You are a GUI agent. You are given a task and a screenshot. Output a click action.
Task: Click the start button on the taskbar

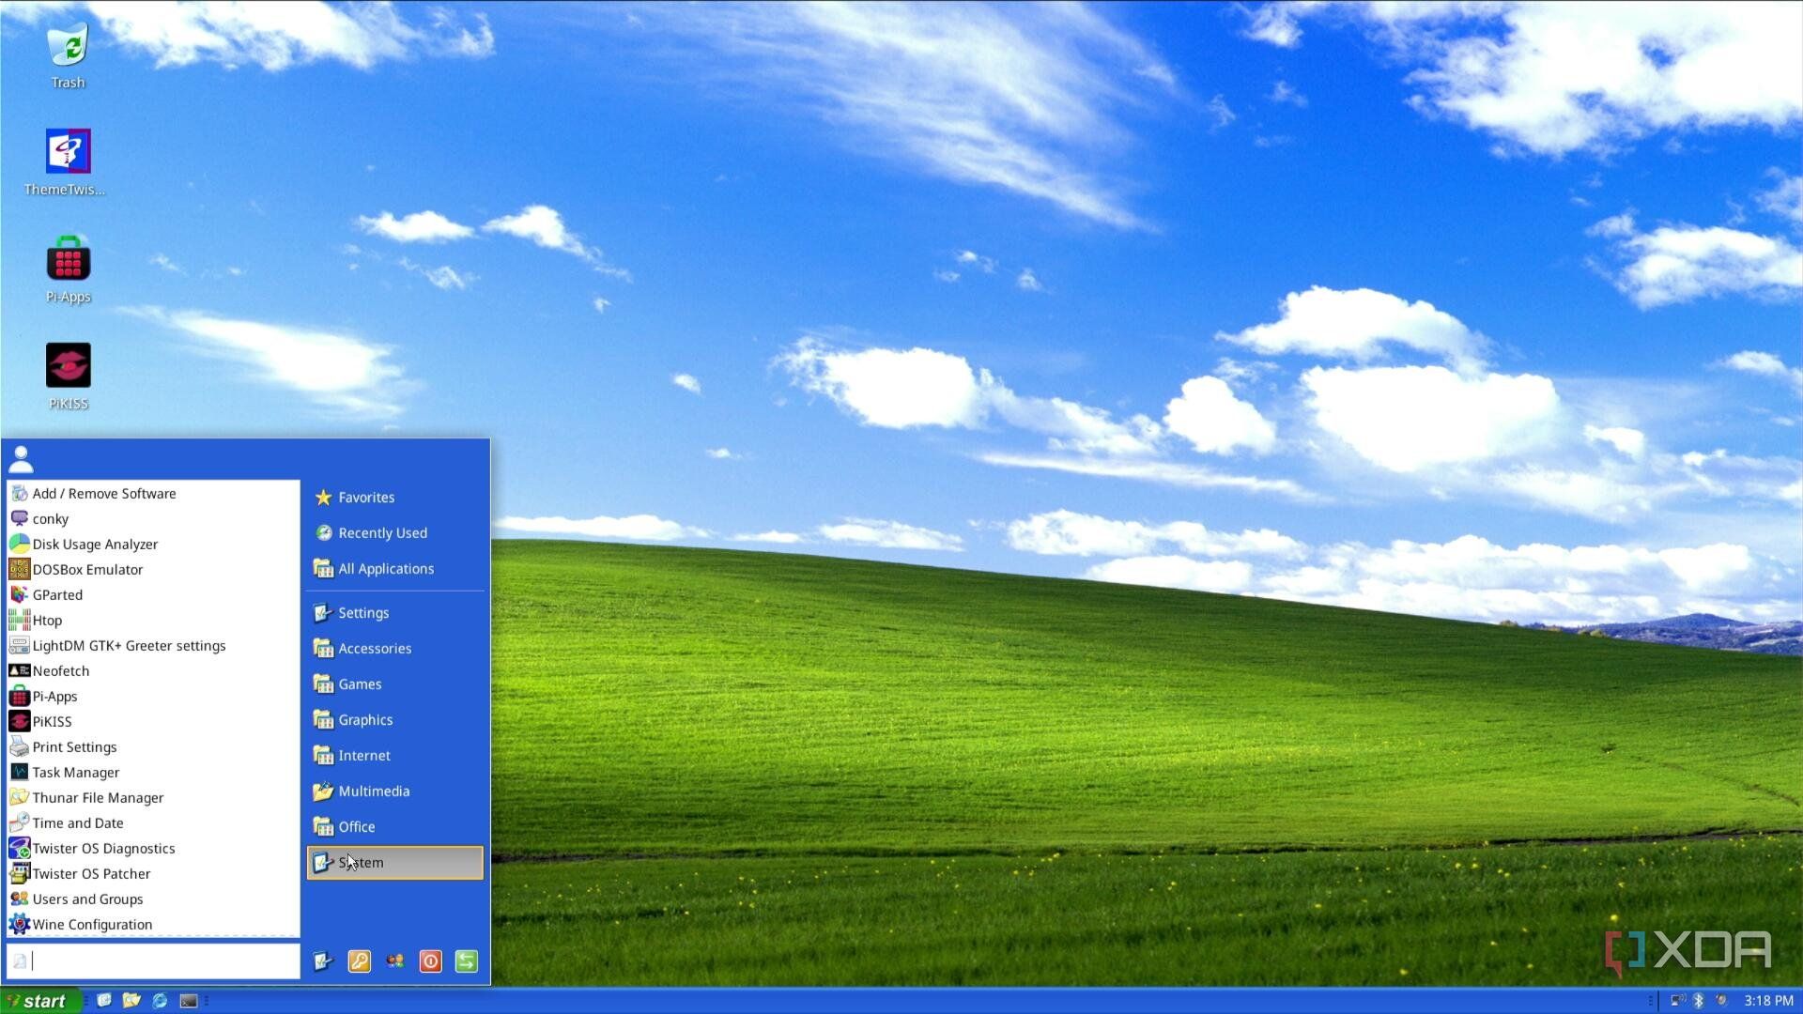point(39,1001)
